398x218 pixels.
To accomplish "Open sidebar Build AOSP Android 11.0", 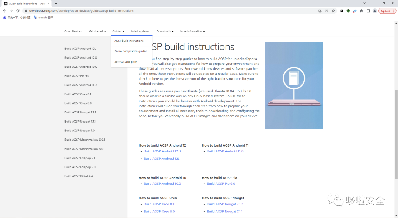I will tap(80, 85).
